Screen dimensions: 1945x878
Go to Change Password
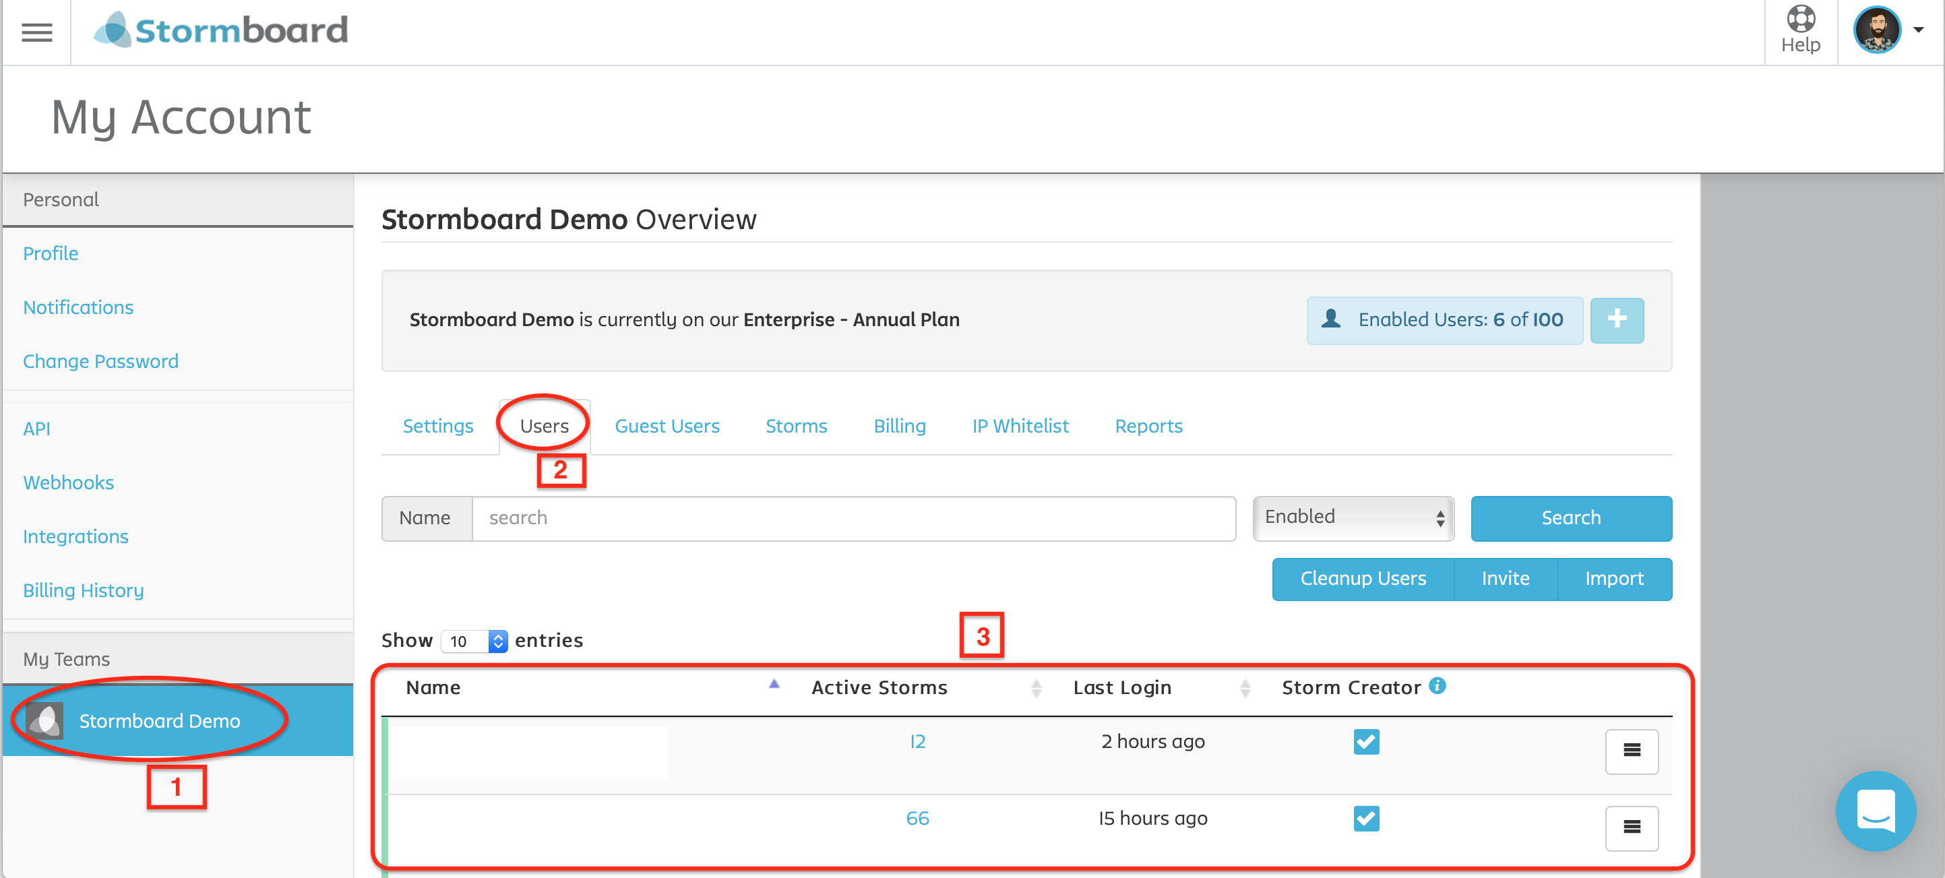click(x=100, y=361)
